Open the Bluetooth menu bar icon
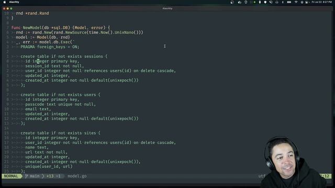This screenshot has height=188, width=335. (x=283, y=2)
